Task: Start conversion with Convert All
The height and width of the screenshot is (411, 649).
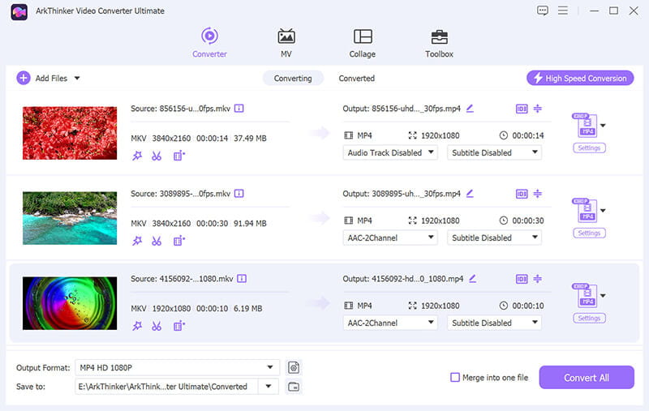Action: pyautogui.click(x=586, y=377)
